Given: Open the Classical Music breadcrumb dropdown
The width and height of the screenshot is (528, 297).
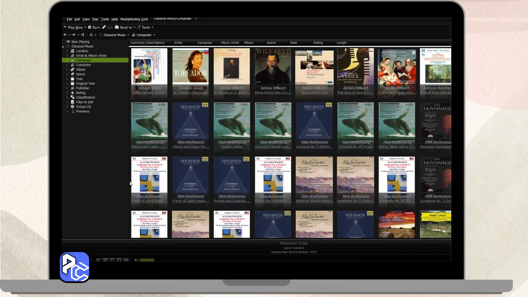Looking at the screenshot, I should coord(128,35).
